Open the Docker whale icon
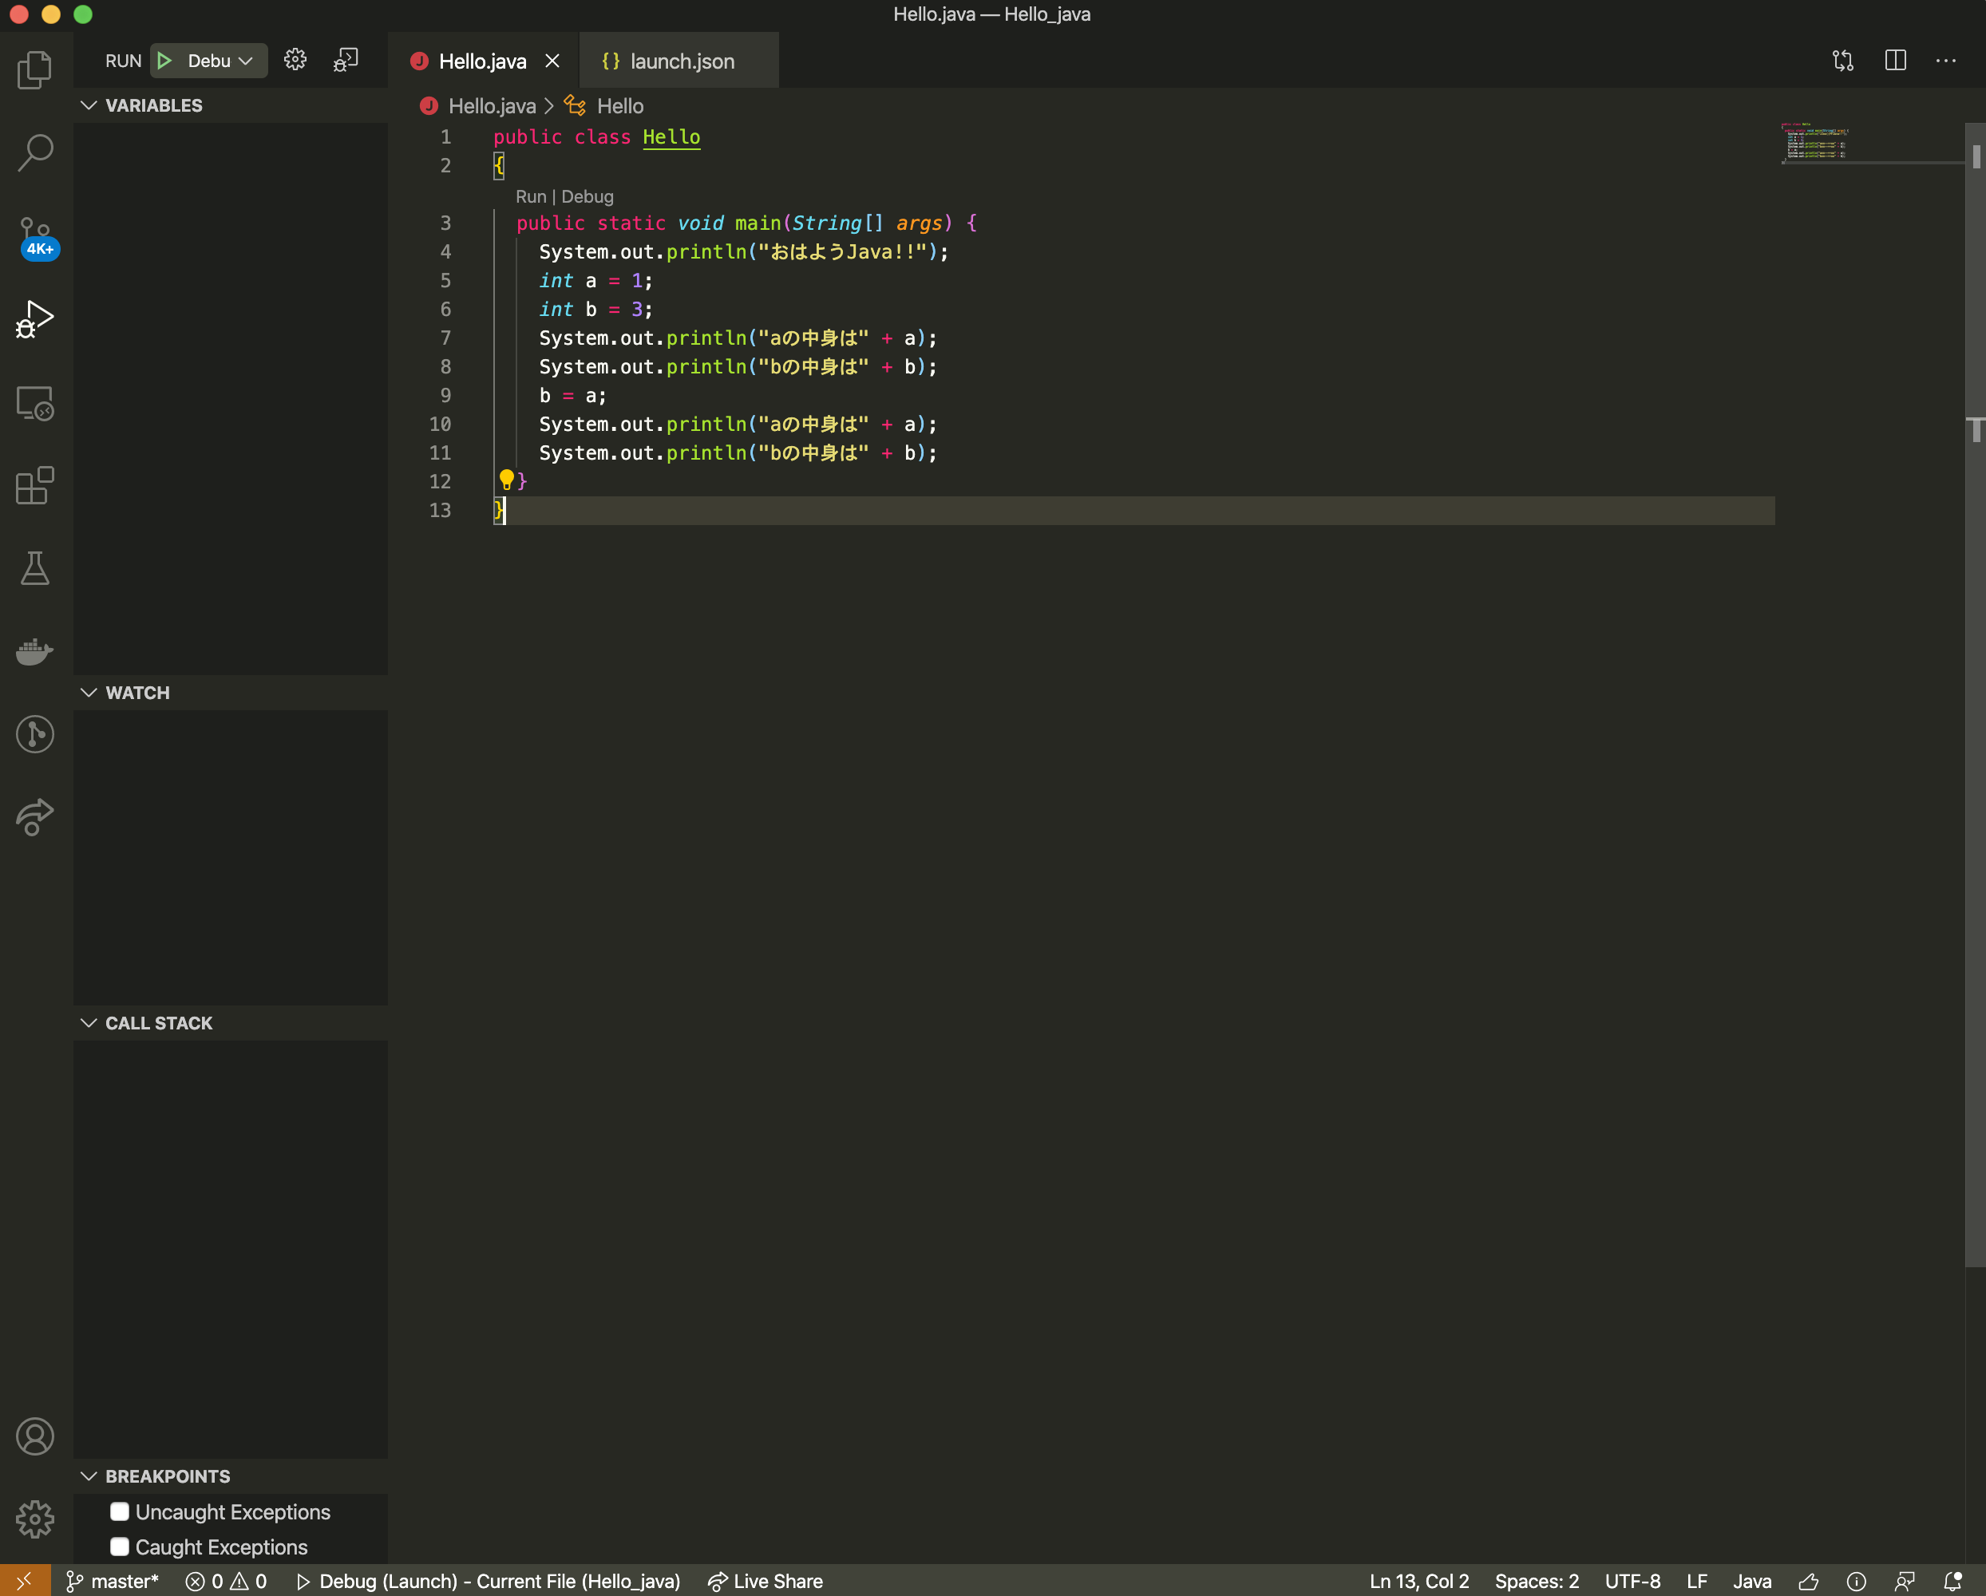1986x1596 pixels. pos(35,651)
